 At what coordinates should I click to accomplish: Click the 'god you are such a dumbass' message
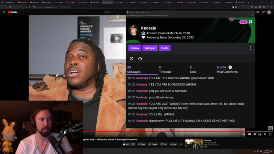(158, 91)
